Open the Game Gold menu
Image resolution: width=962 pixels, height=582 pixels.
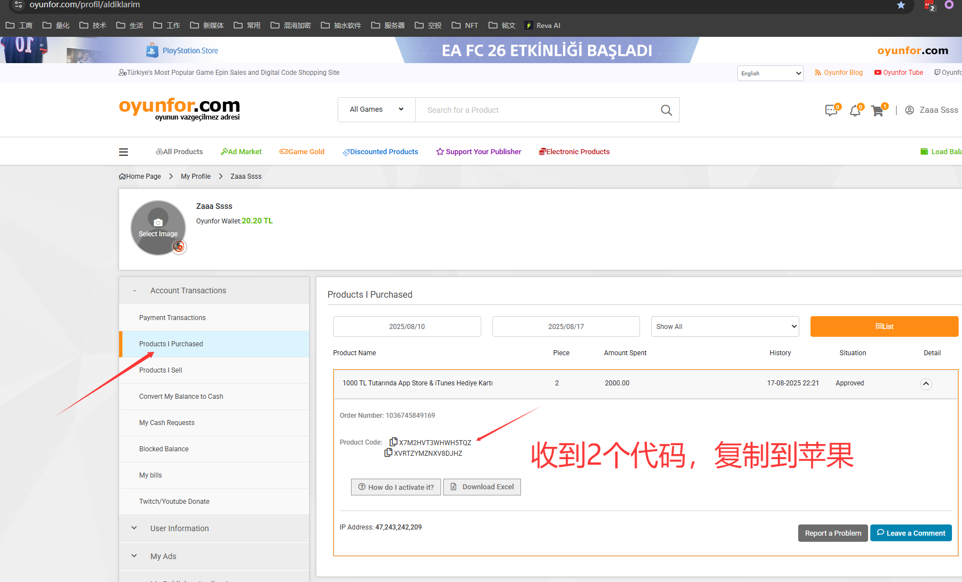point(302,152)
